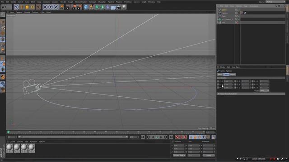The height and width of the screenshot is (162, 289).
Task: Click the tag with arrow on the Camera row
Action: 245,13
